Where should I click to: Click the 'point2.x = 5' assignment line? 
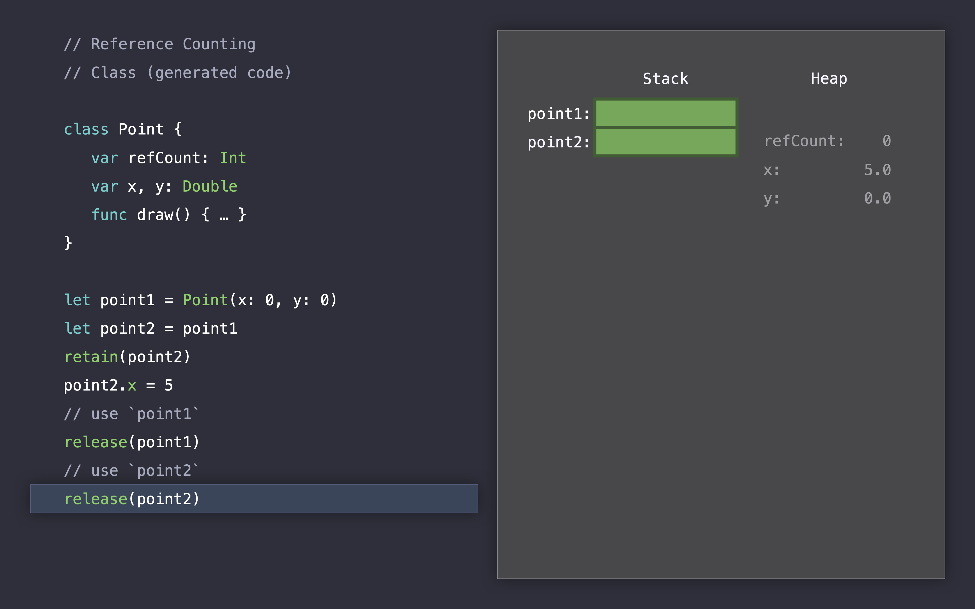pyautogui.click(x=119, y=385)
